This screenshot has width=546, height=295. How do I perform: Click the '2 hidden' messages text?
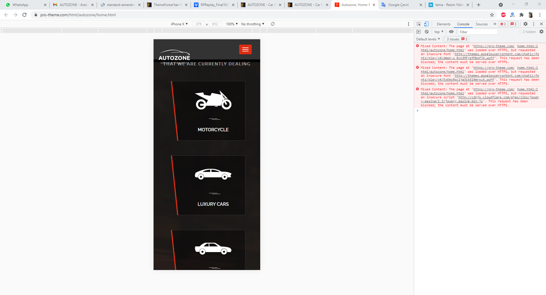pyautogui.click(x=529, y=32)
